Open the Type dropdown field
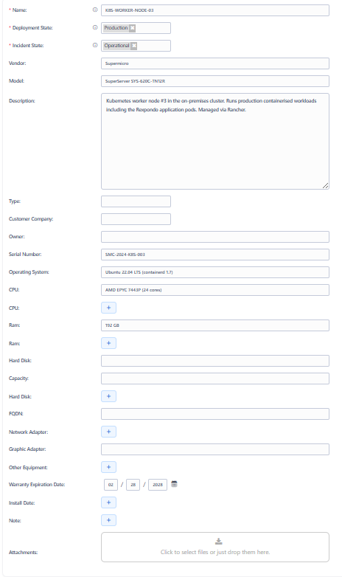The image size is (342, 577). (x=136, y=201)
